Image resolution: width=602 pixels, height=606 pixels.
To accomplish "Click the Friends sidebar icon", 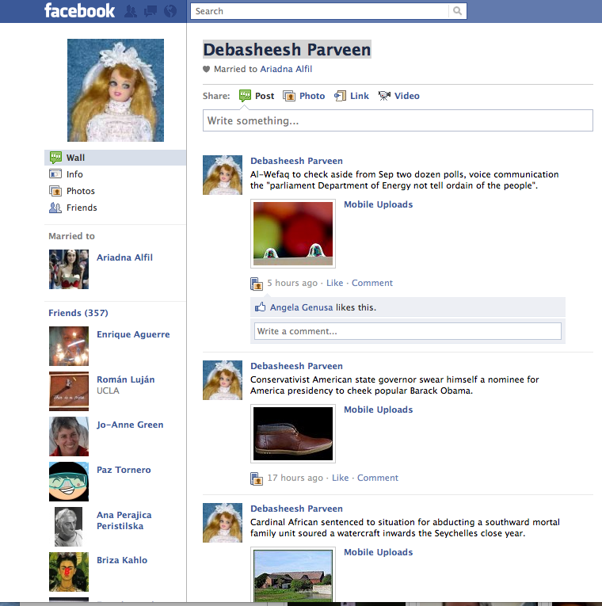I will [x=55, y=208].
